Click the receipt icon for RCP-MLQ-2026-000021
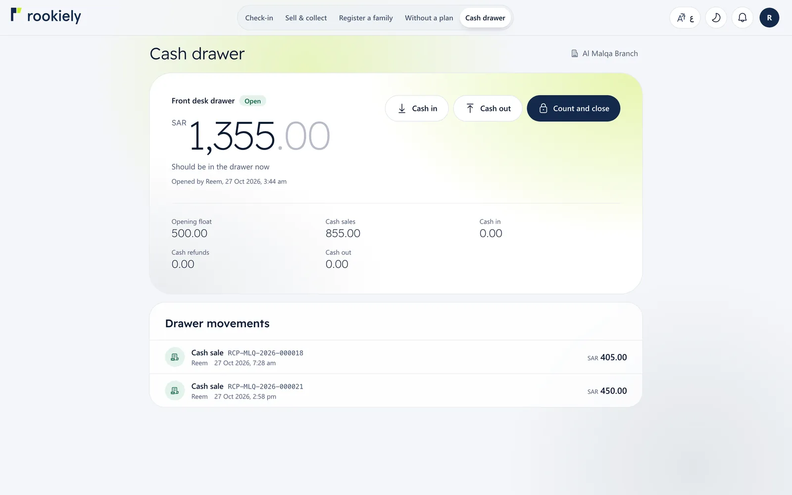 175,391
